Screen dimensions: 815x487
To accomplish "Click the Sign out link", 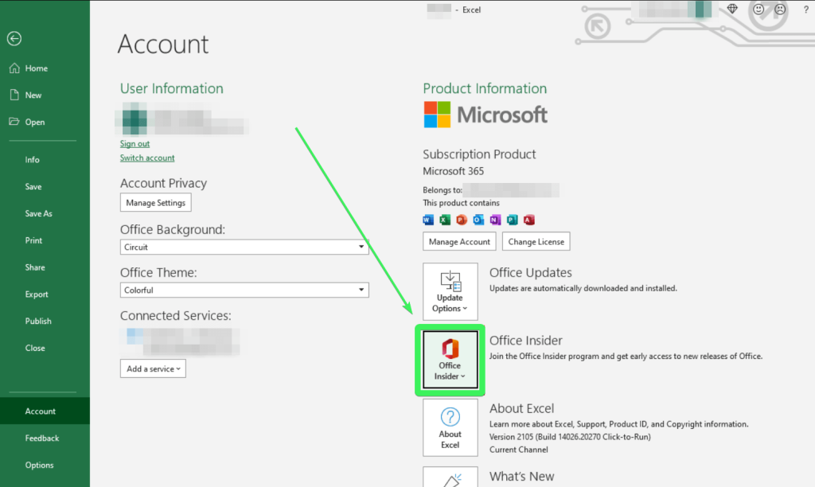I will [135, 143].
